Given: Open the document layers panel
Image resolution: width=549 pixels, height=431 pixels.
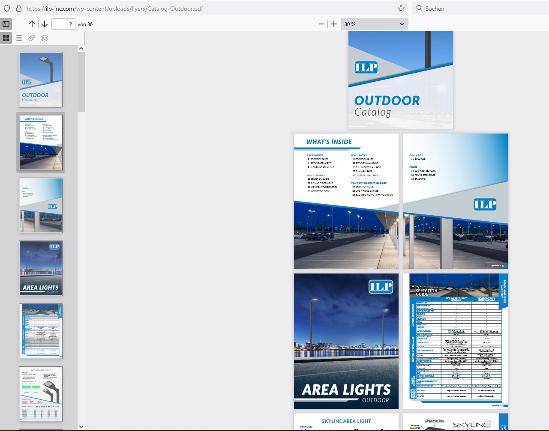Looking at the screenshot, I should click(45, 38).
